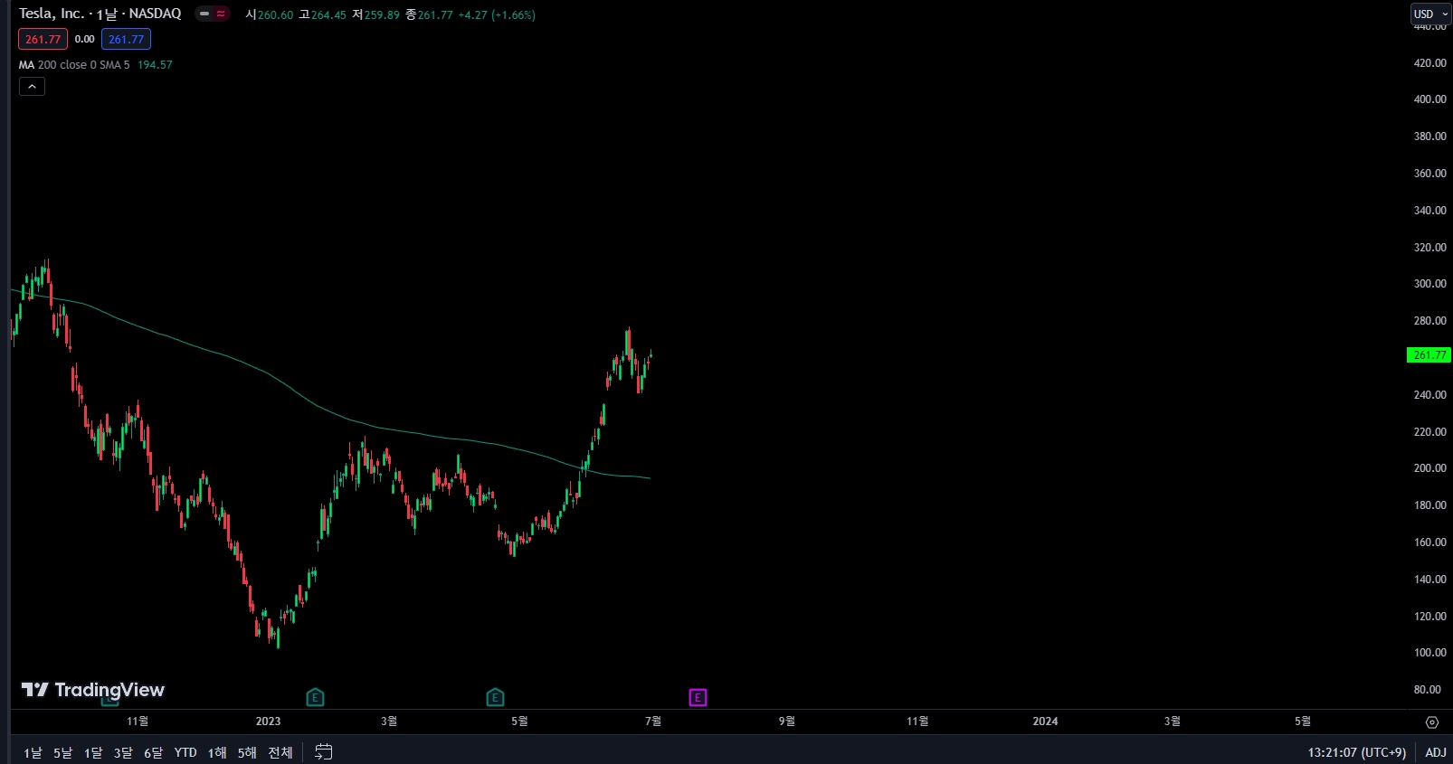Click the earnings marker near May
The height and width of the screenshot is (764, 1453).
coord(495,697)
